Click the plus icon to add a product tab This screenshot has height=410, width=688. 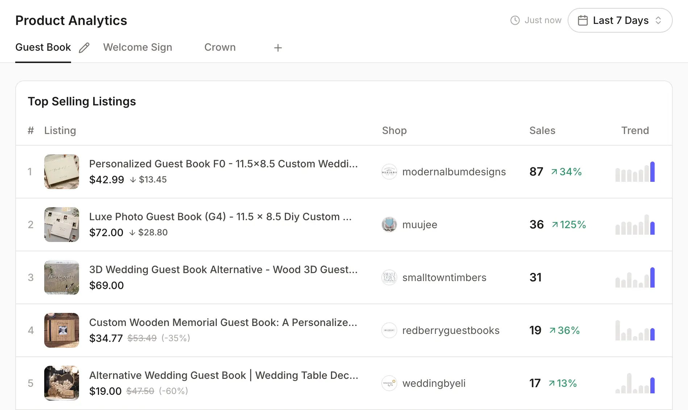tap(278, 47)
